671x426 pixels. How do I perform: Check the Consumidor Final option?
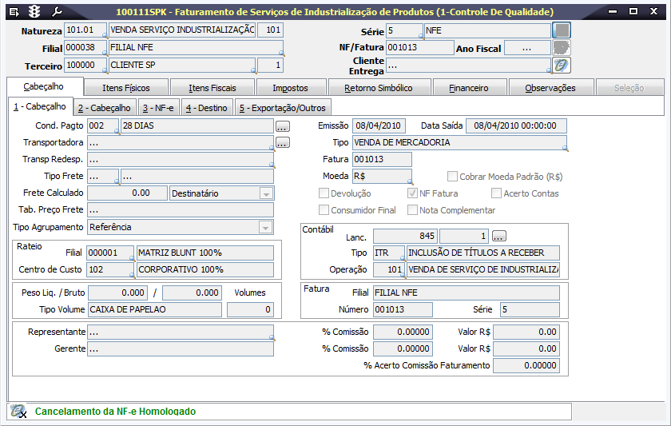point(324,210)
